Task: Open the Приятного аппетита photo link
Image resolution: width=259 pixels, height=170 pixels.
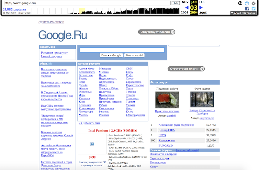Action: click(x=167, y=111)
